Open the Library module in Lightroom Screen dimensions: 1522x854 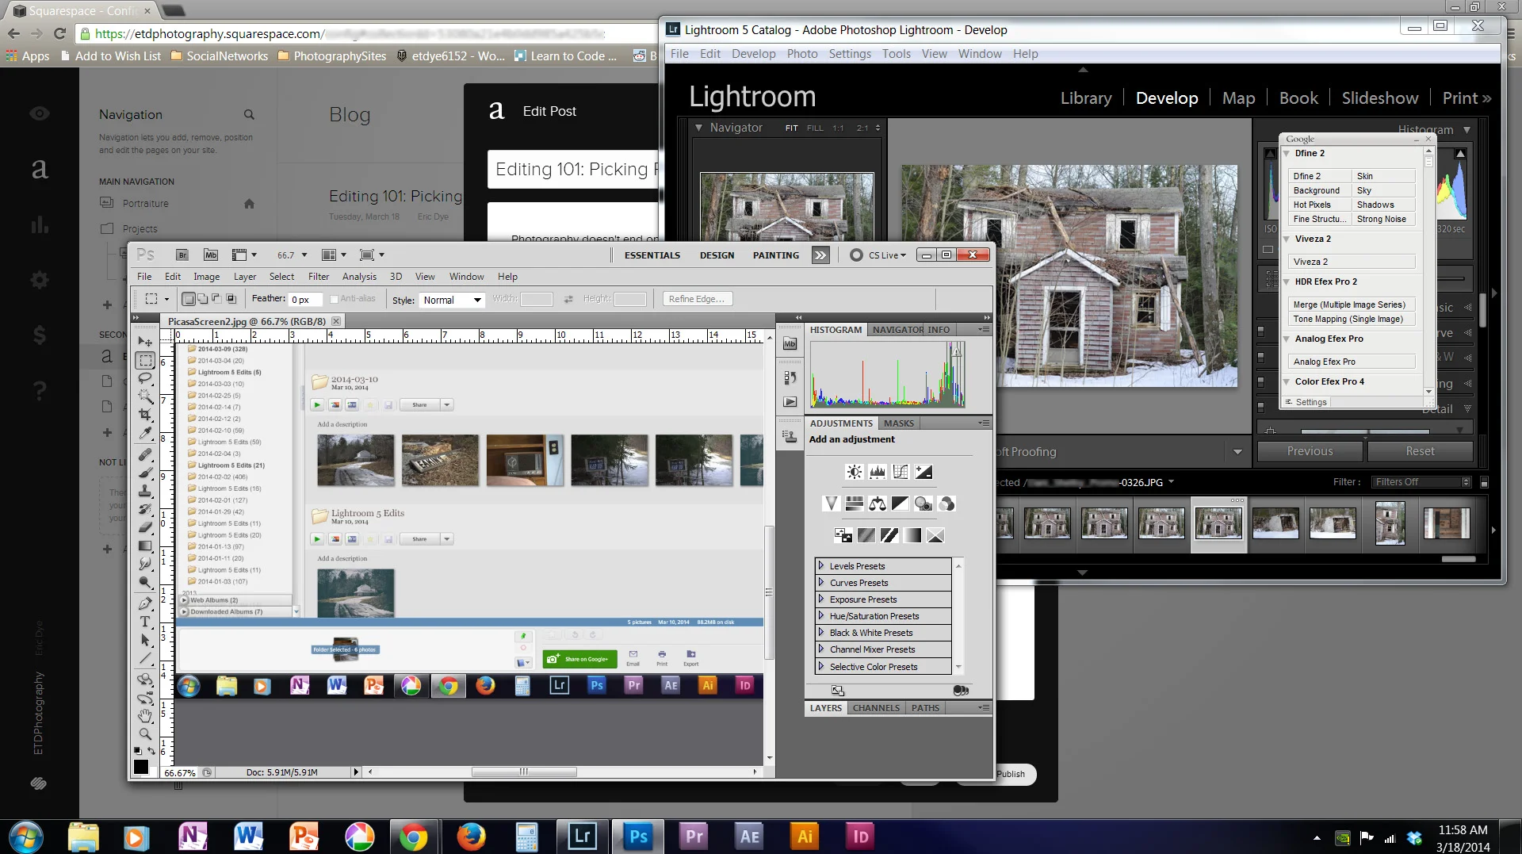[1086, 98]
